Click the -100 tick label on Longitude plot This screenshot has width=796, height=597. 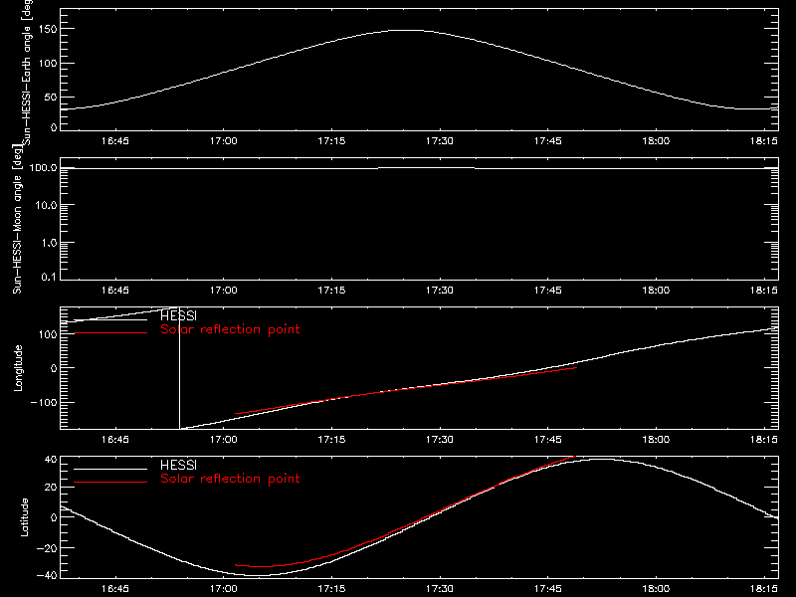(44, 403)
